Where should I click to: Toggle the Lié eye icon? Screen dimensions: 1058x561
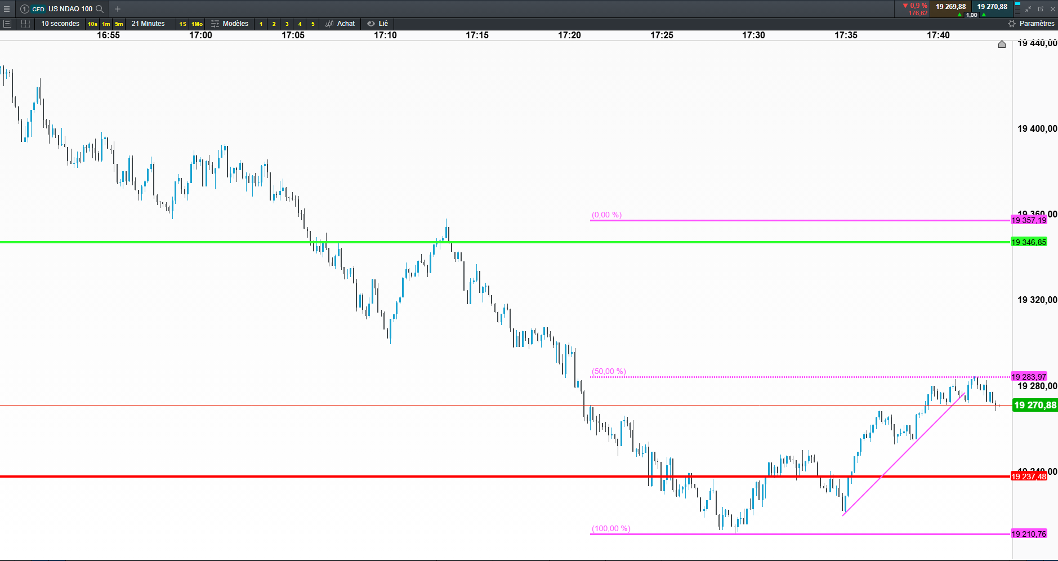[x=371, y=24]
